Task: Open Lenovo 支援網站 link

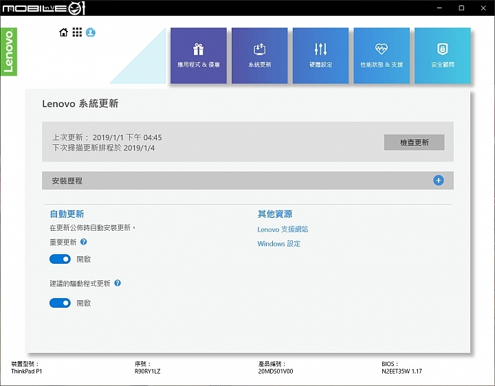Action: click(x=283, y=229)
